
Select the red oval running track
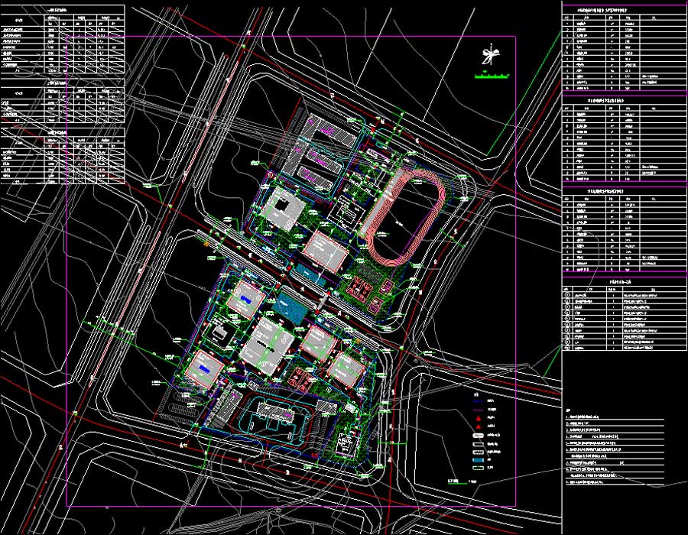click(x=370, y=222)
